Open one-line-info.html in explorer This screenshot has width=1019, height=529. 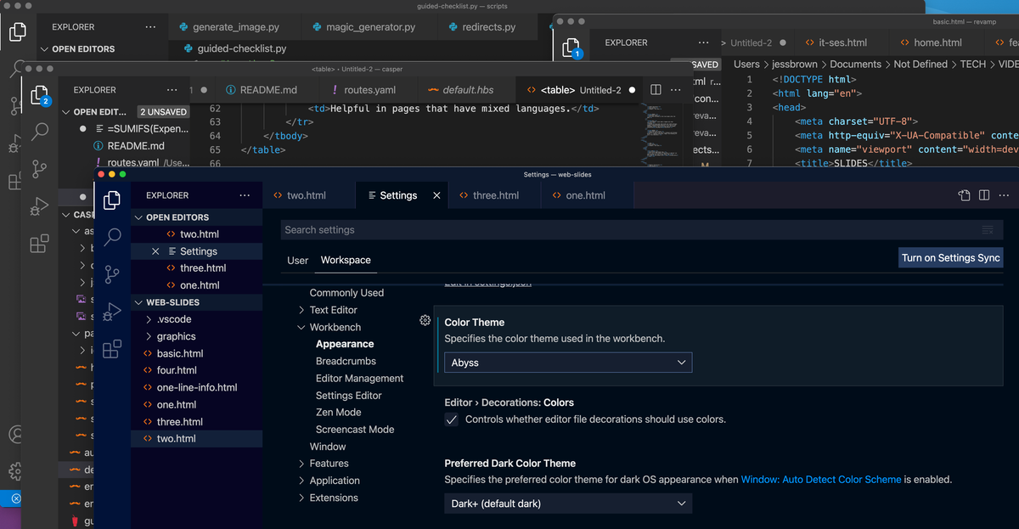197,387
